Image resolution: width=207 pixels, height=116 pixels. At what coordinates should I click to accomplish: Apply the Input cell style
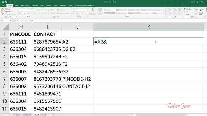(134, 13)
